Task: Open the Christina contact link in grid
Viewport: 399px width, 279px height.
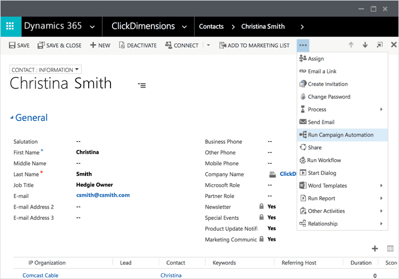Action: 171,276
